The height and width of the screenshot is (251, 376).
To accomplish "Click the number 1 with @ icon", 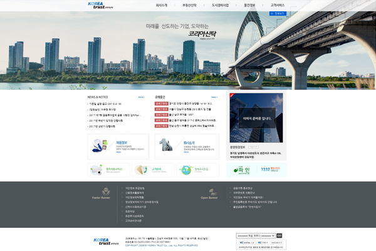I will (166, 145).
